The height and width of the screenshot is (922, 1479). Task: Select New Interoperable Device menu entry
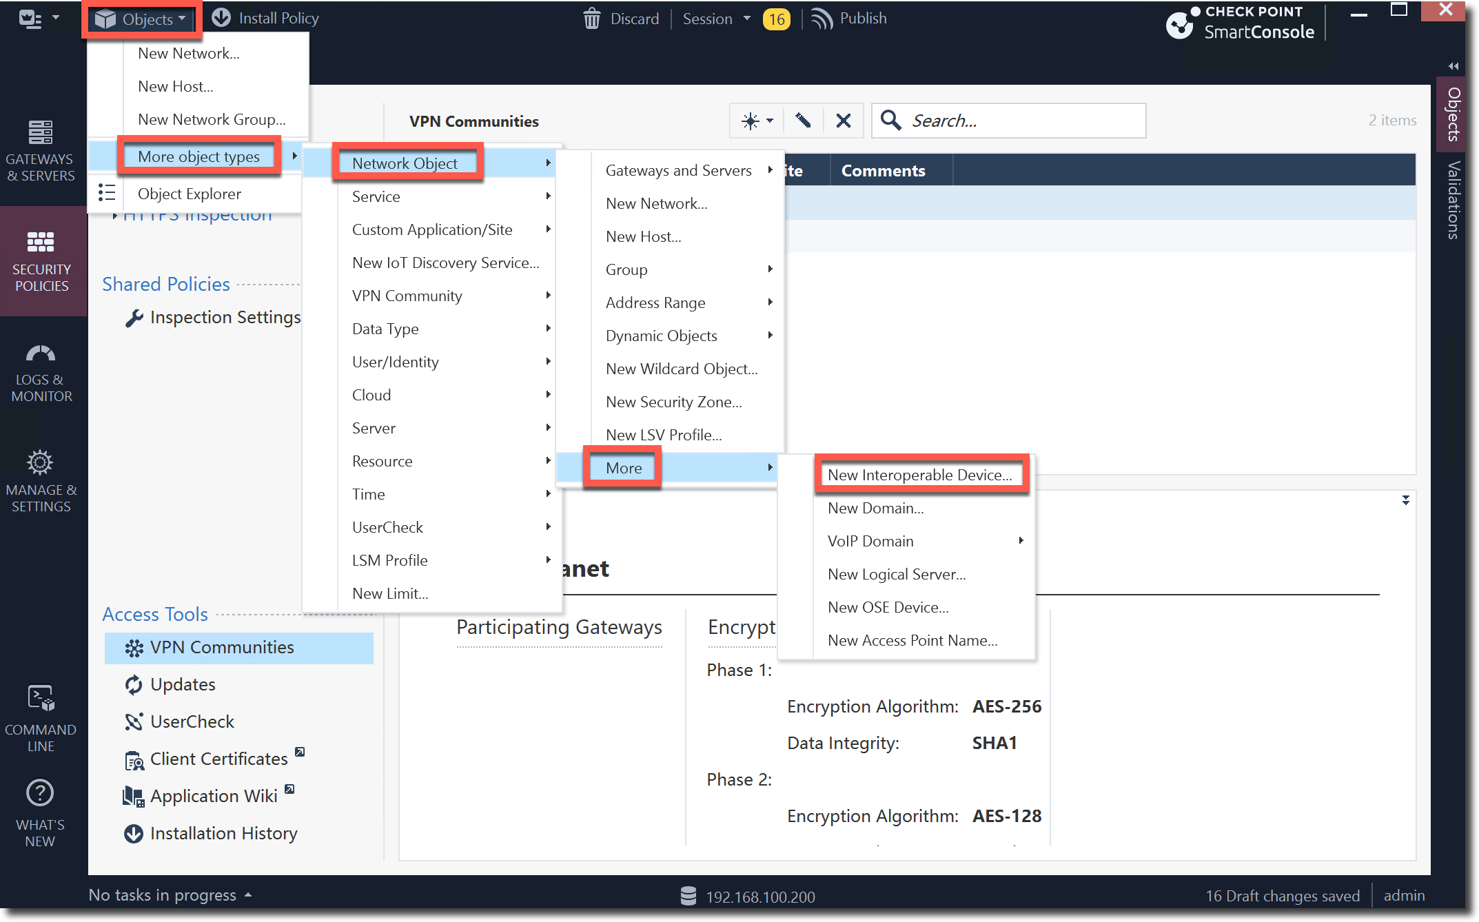pyautogui.click(x=919, y=475)
